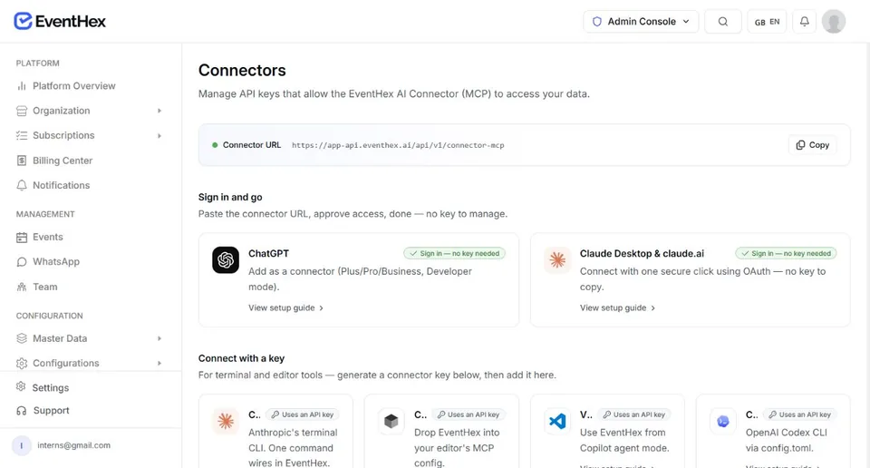Click the ChatGPT logo icon
Image resolution: width=870 pixels, height=468 pixels.
226,259
